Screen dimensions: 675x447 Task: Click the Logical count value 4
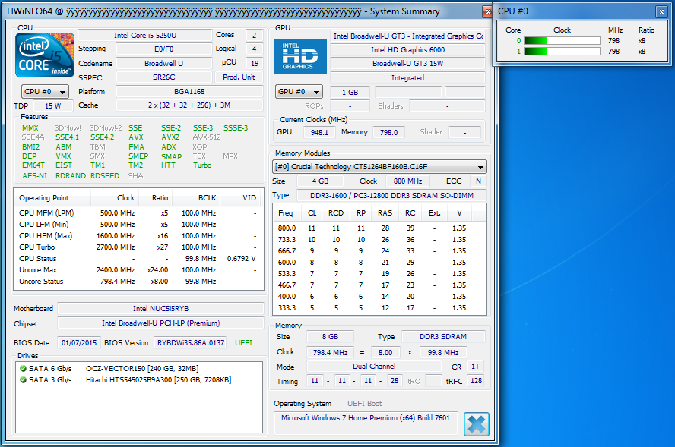(x=255, y=49)
